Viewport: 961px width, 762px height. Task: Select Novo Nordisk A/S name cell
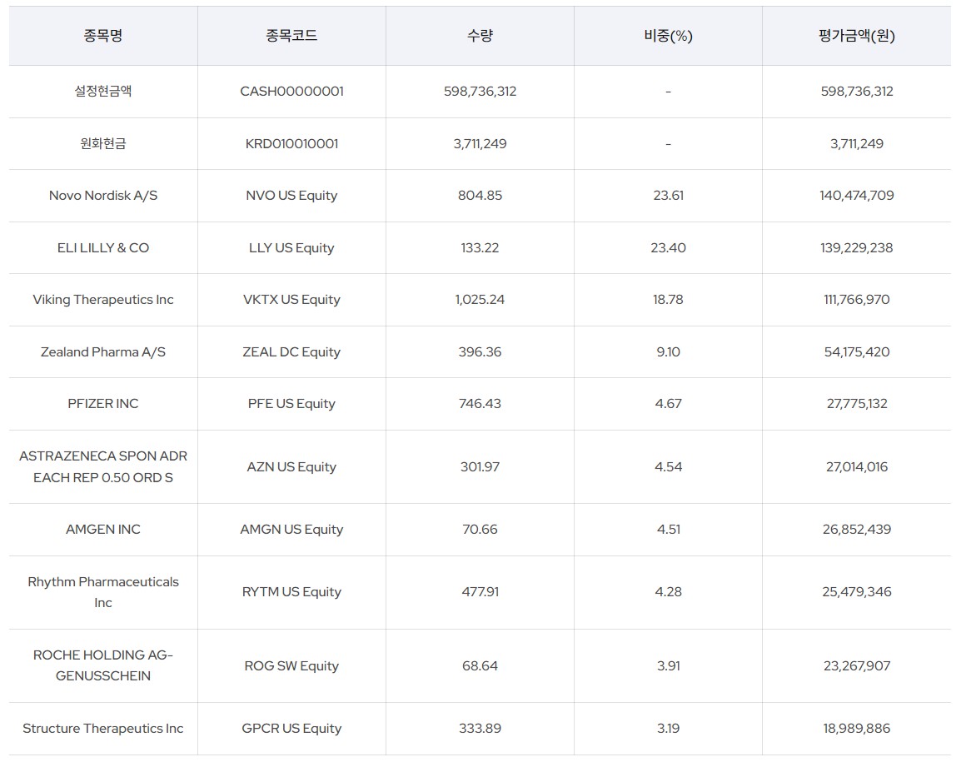103,196
